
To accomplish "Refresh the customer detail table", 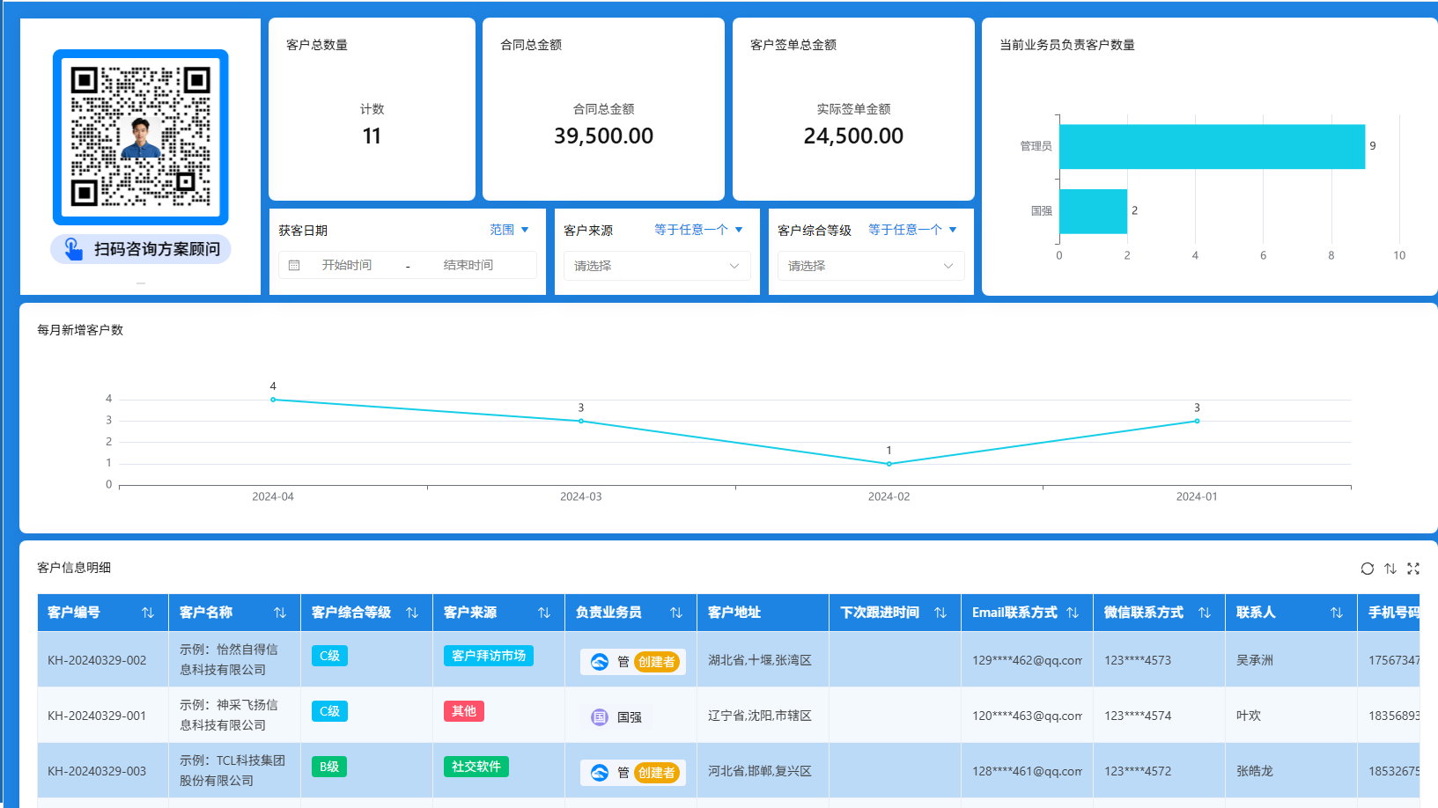I will (x=1367, y=569).
